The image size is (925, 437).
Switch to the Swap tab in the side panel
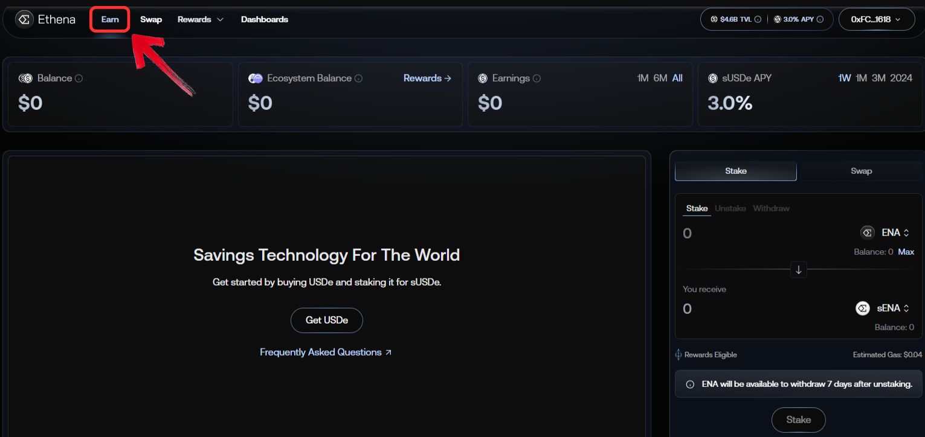click(x=861, y=171)
